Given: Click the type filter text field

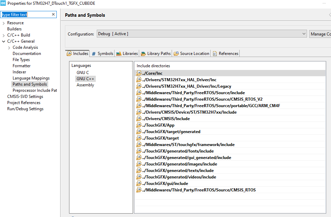Looking at the screenshot, I should pos(26,15).
